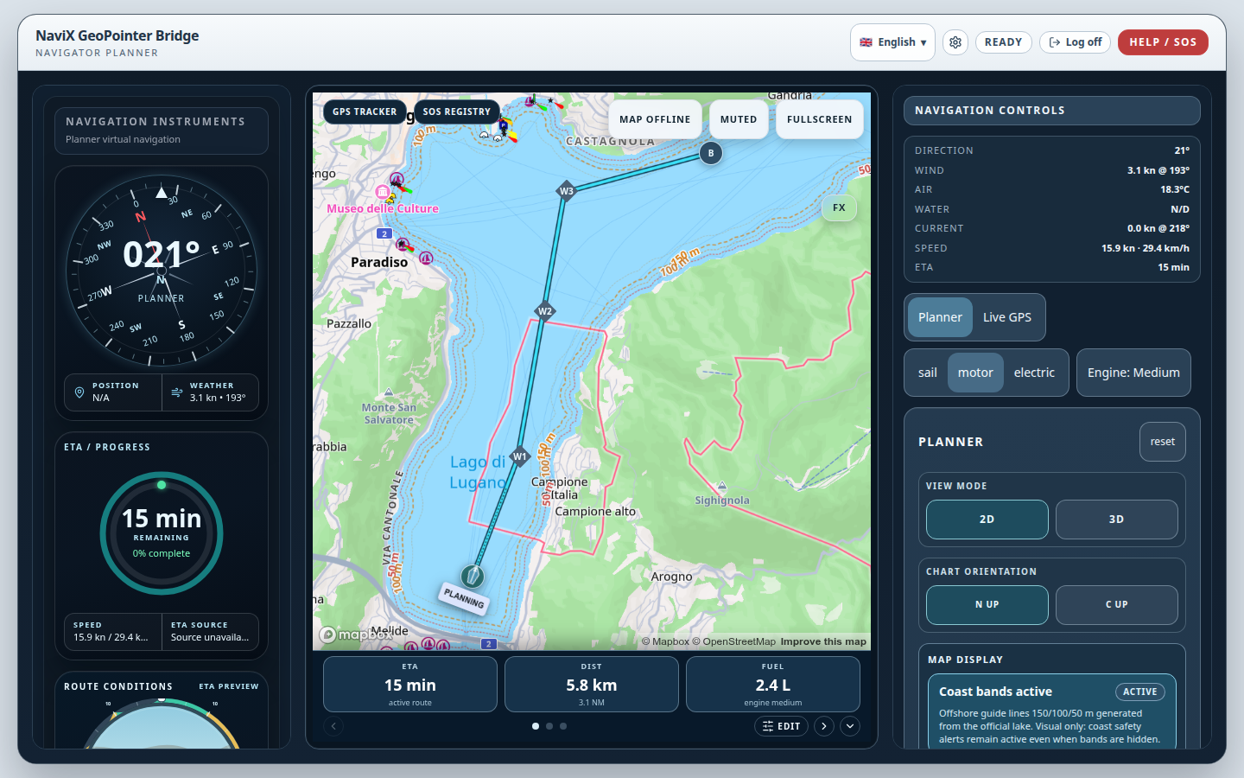Image resolution: width=1244 pixels, height=778 pixels.
Task: Click the Improve this map link
Action: [823, 641]
